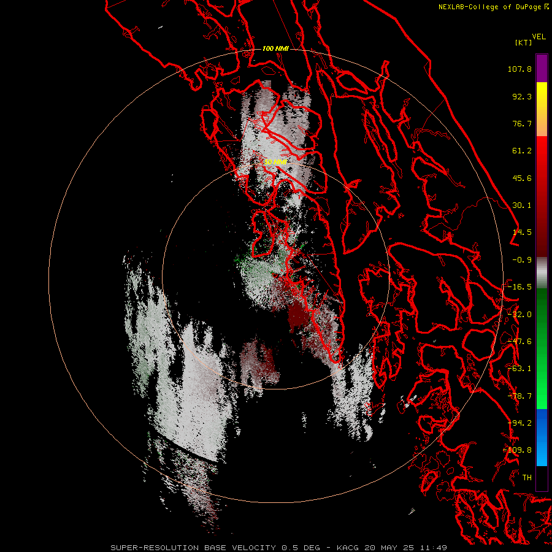The image size is (552, 552).
Task: Click the NEXLAB-College of DuPage credit text
Action: pyautogui.click(x=494, y=7)
